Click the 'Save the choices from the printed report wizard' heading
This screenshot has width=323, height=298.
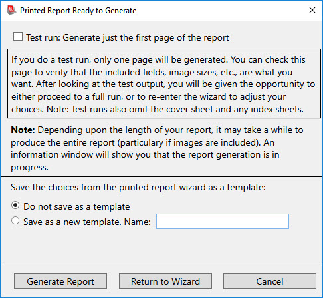point(138,188)
